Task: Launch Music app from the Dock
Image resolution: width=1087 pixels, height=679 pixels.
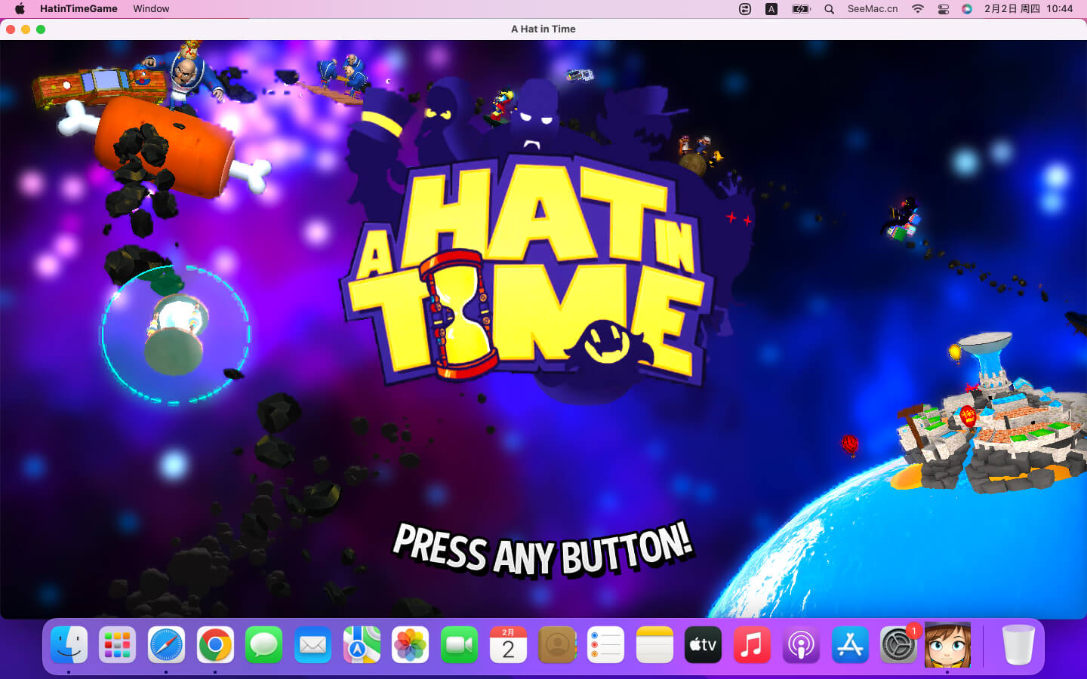Action: click(x=752, y=645)
